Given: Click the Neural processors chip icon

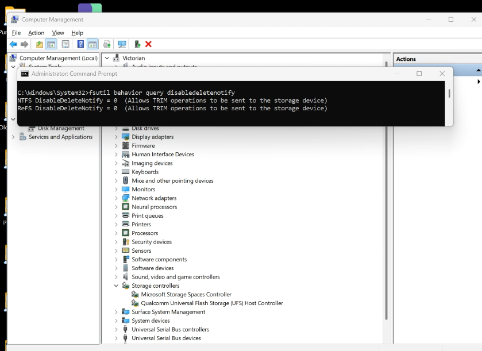Looking at the screenshot, I should (125, 207).
